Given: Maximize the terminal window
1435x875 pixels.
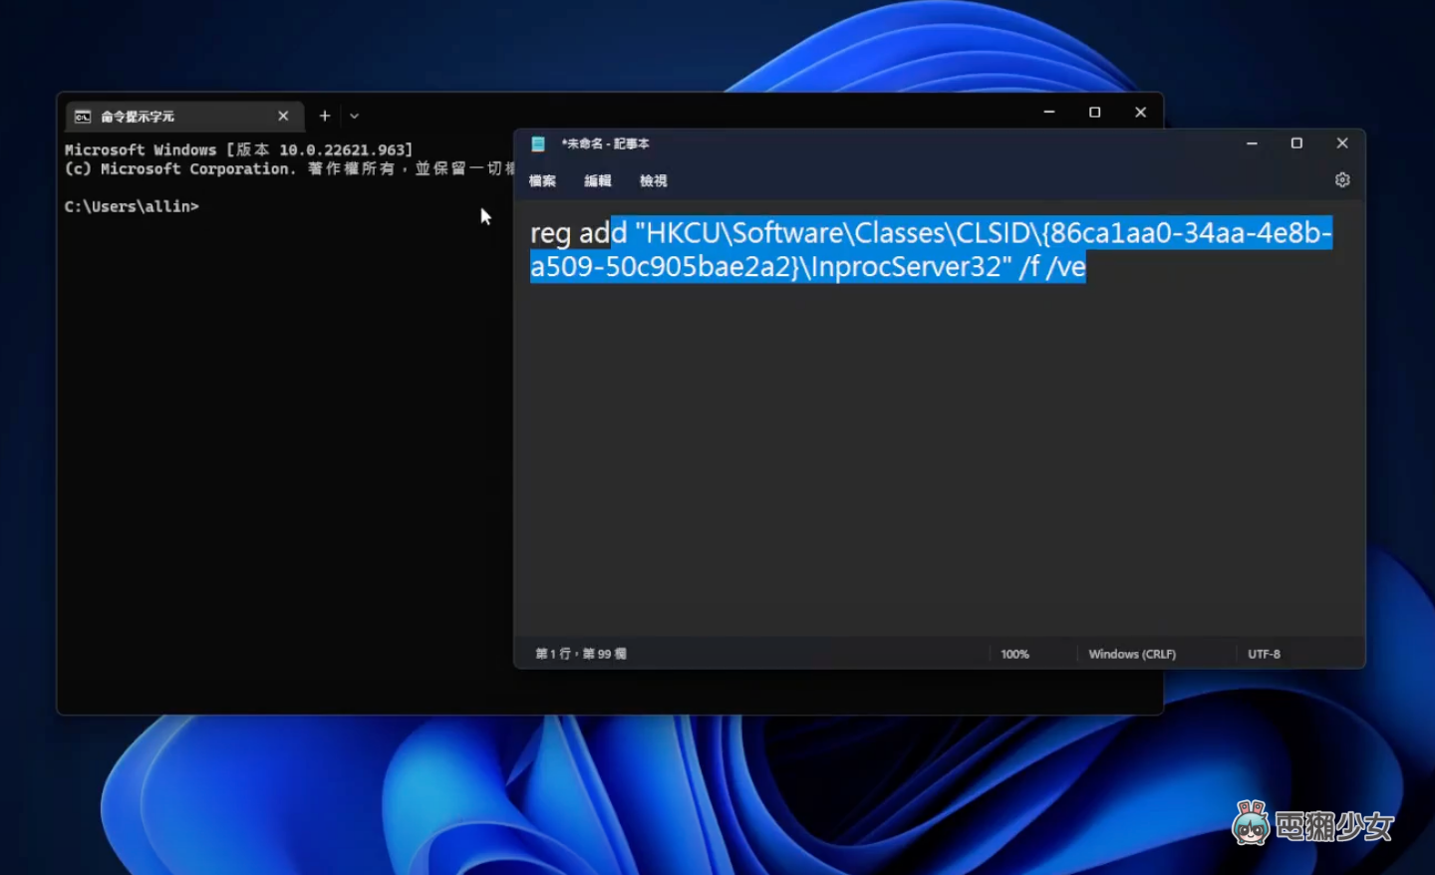Looking at the screenshot, I should [x=1095, y=113].
